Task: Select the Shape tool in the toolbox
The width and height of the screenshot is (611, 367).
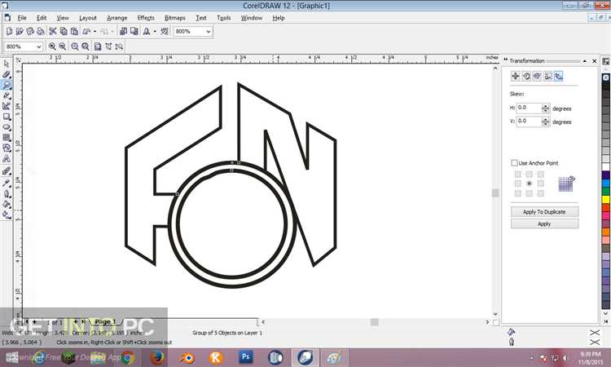Action: [x=7, y=74]
